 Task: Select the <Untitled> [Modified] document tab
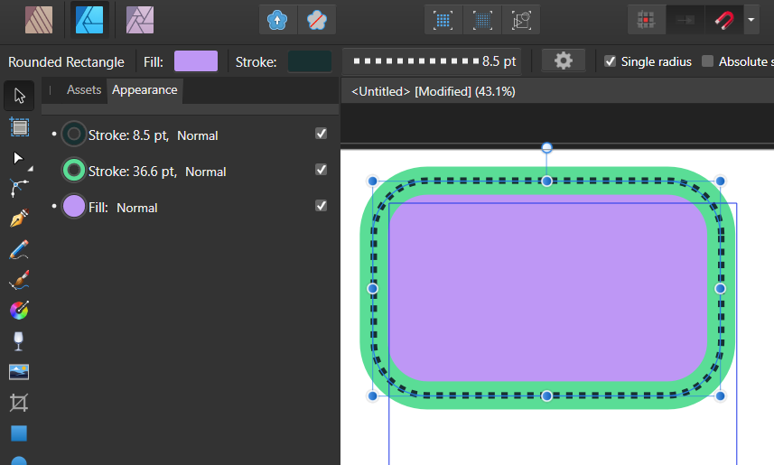[433, 91]
